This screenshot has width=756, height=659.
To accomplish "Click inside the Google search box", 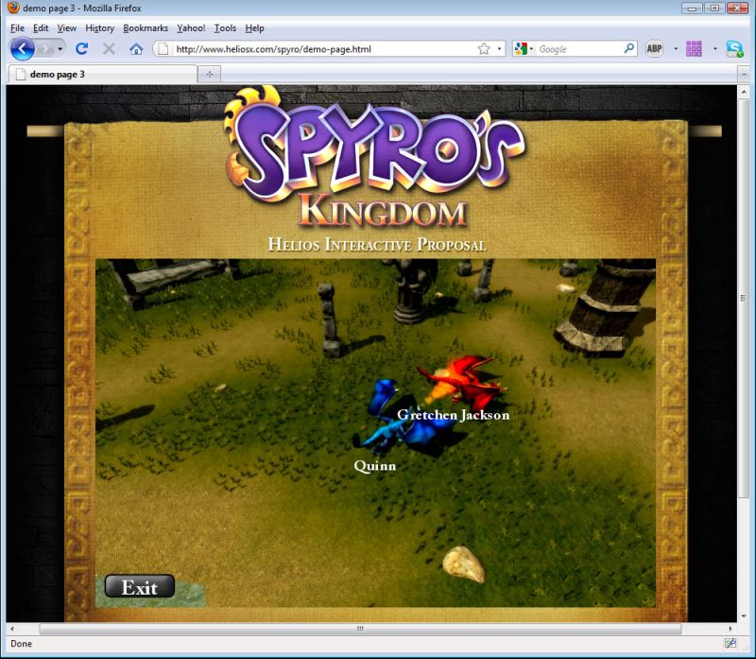I will (578, 49).
